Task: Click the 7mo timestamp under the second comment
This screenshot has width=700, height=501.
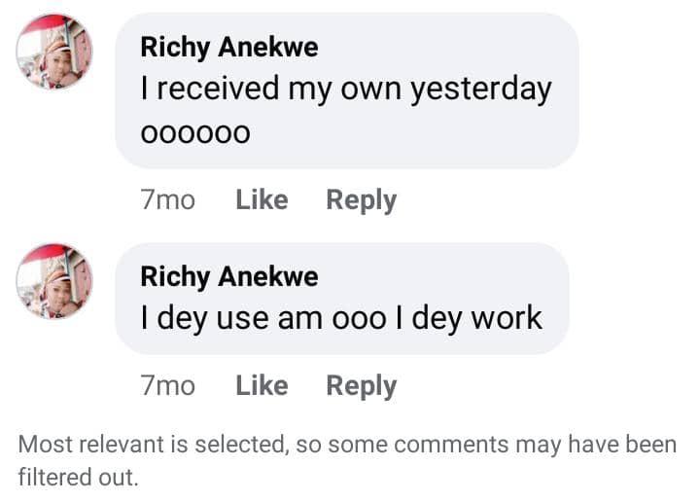Action: pyautogui.click(x=167, y=386)
